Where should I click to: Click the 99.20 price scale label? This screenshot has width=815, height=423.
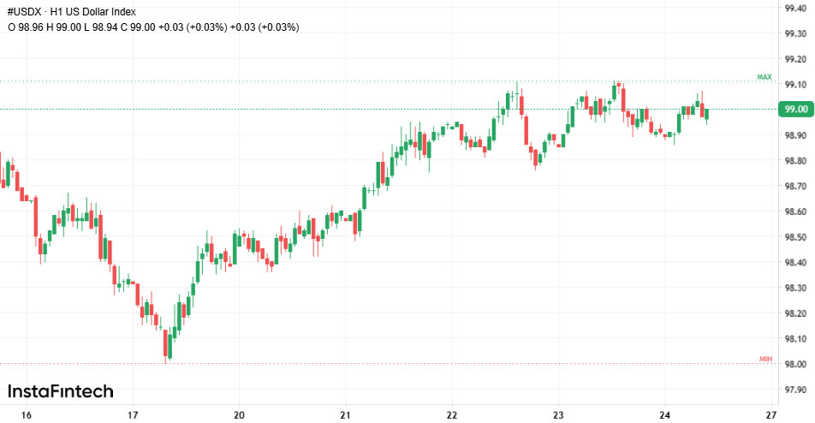(x=796, y=59)
